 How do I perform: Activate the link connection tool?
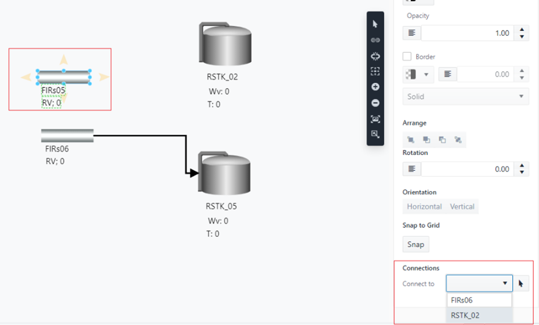375,40
